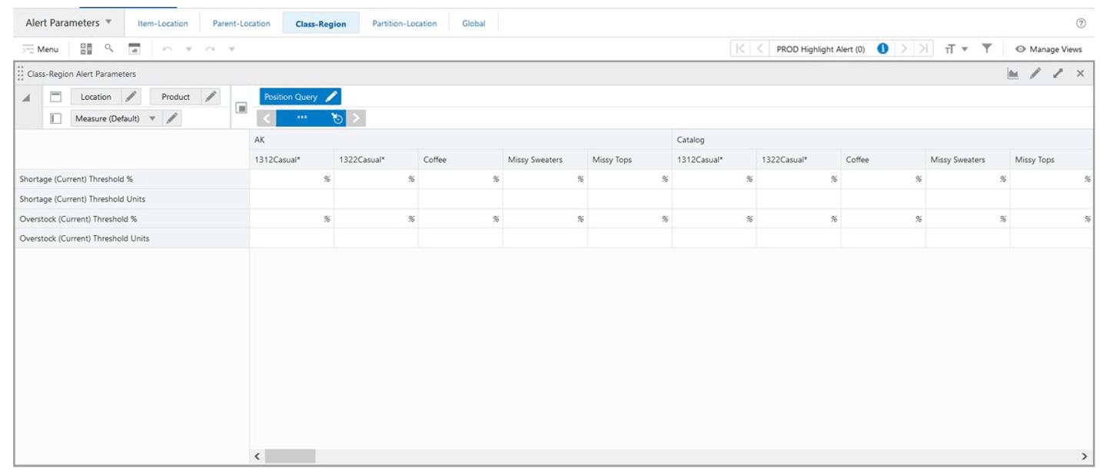Switch to the Partition-Location tab

point(404,23)
